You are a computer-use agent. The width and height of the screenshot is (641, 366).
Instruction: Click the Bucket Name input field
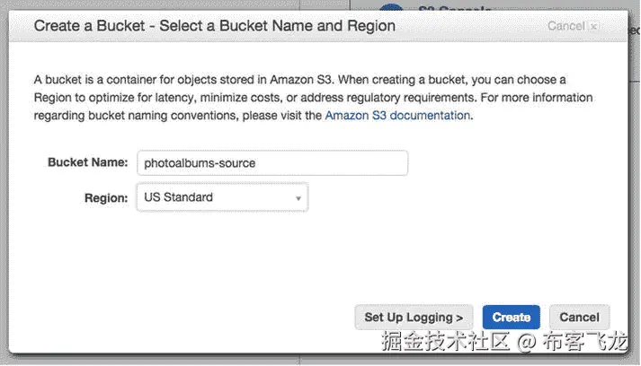[272, 163]
